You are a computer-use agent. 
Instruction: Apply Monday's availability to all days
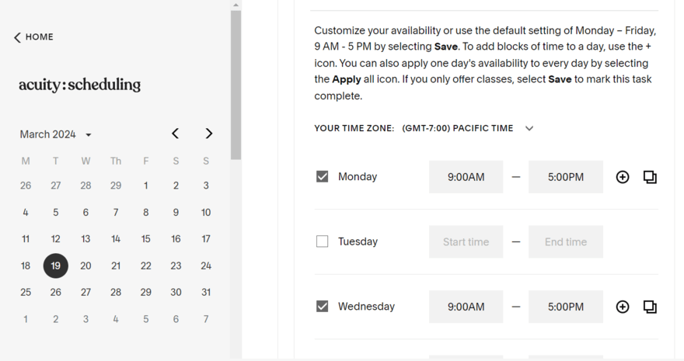point(650,177)
